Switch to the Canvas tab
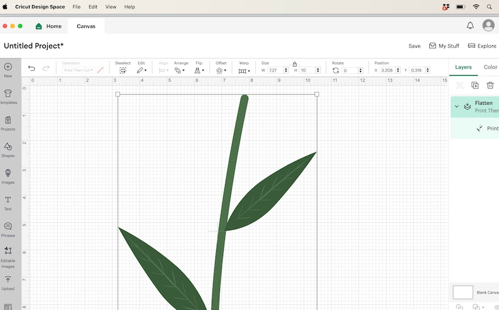 point(86,26)
